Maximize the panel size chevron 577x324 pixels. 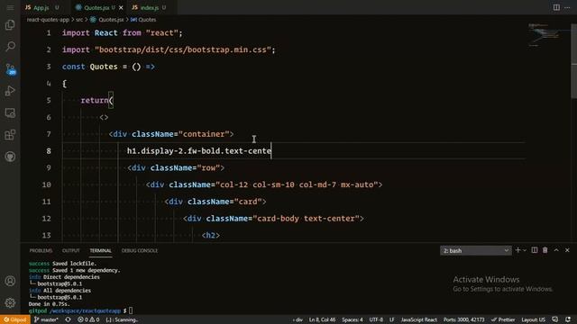(556, 250)
